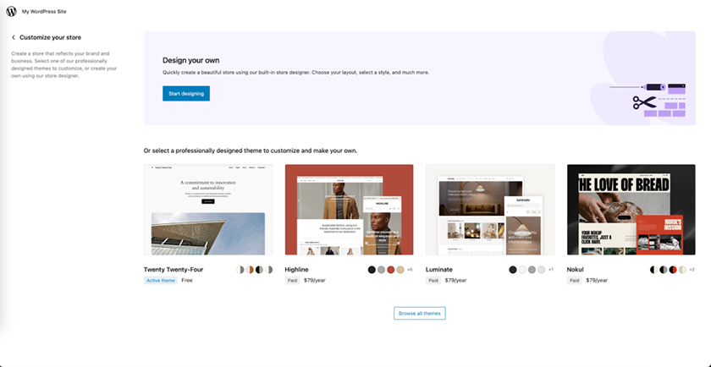This screenshot has height=367, width=711.
Task: Pick Luminate's black color swatch
Action: [x=513, y=270]
